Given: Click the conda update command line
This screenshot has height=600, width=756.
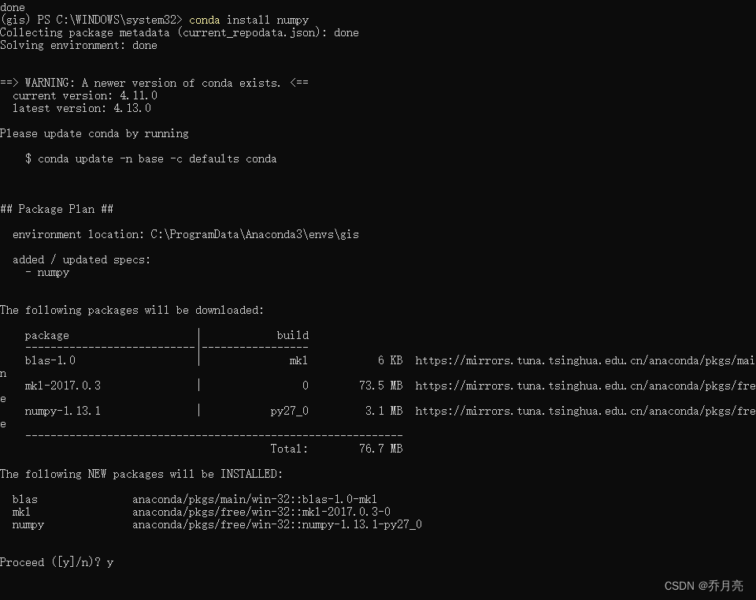Looking at the screenshot, I should [153, 158].
